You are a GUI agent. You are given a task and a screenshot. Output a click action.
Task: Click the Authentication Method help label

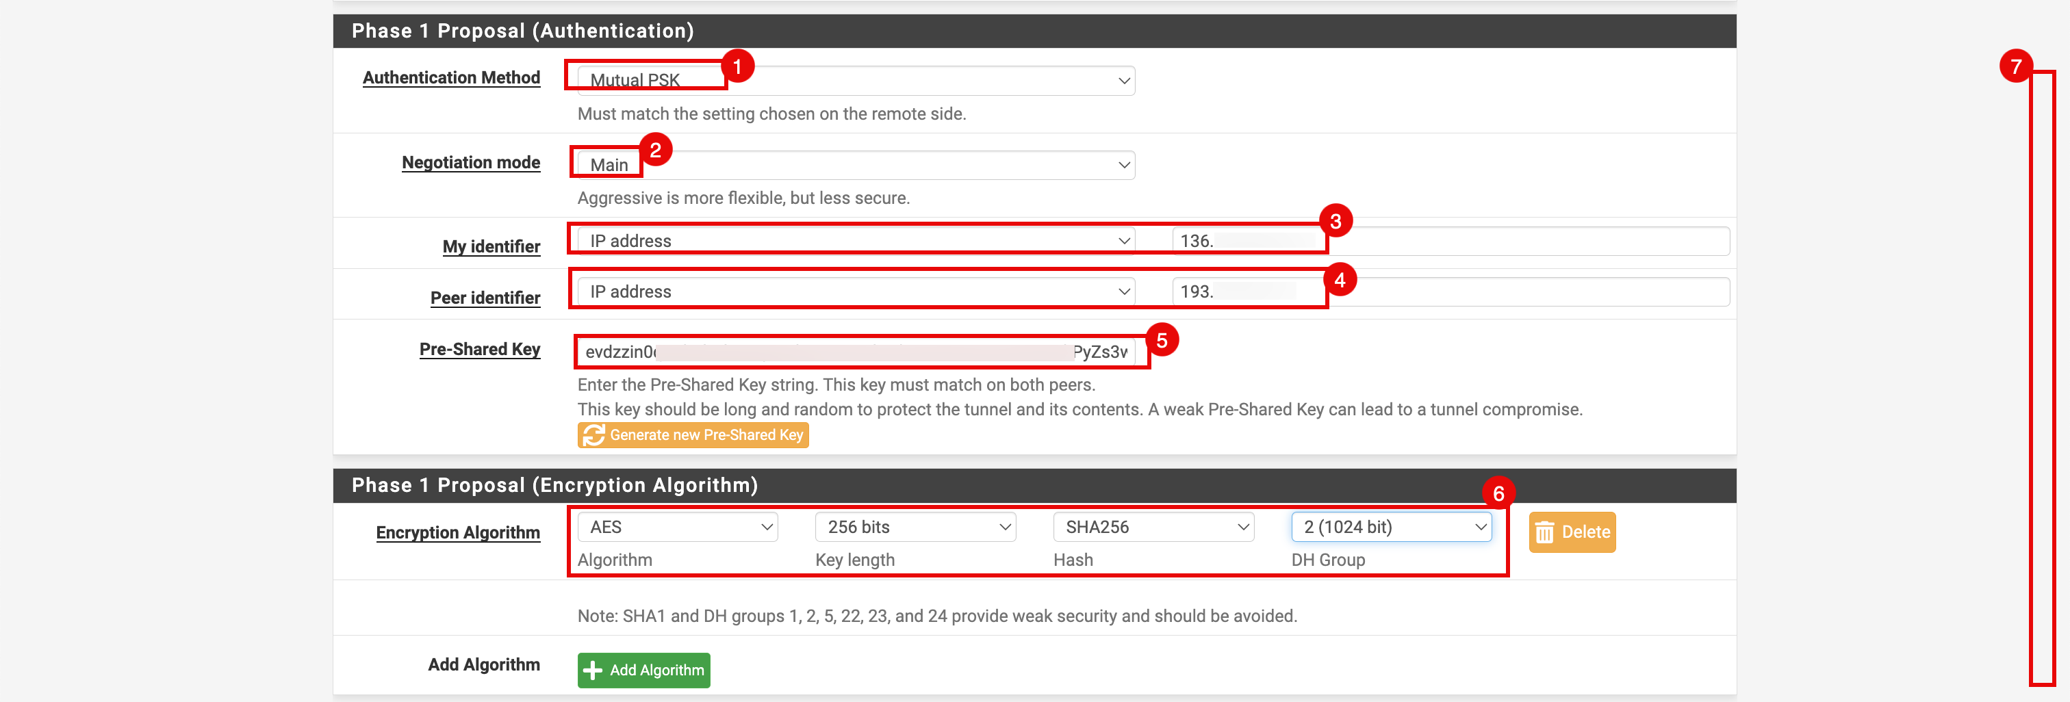(x=451, y=78)
